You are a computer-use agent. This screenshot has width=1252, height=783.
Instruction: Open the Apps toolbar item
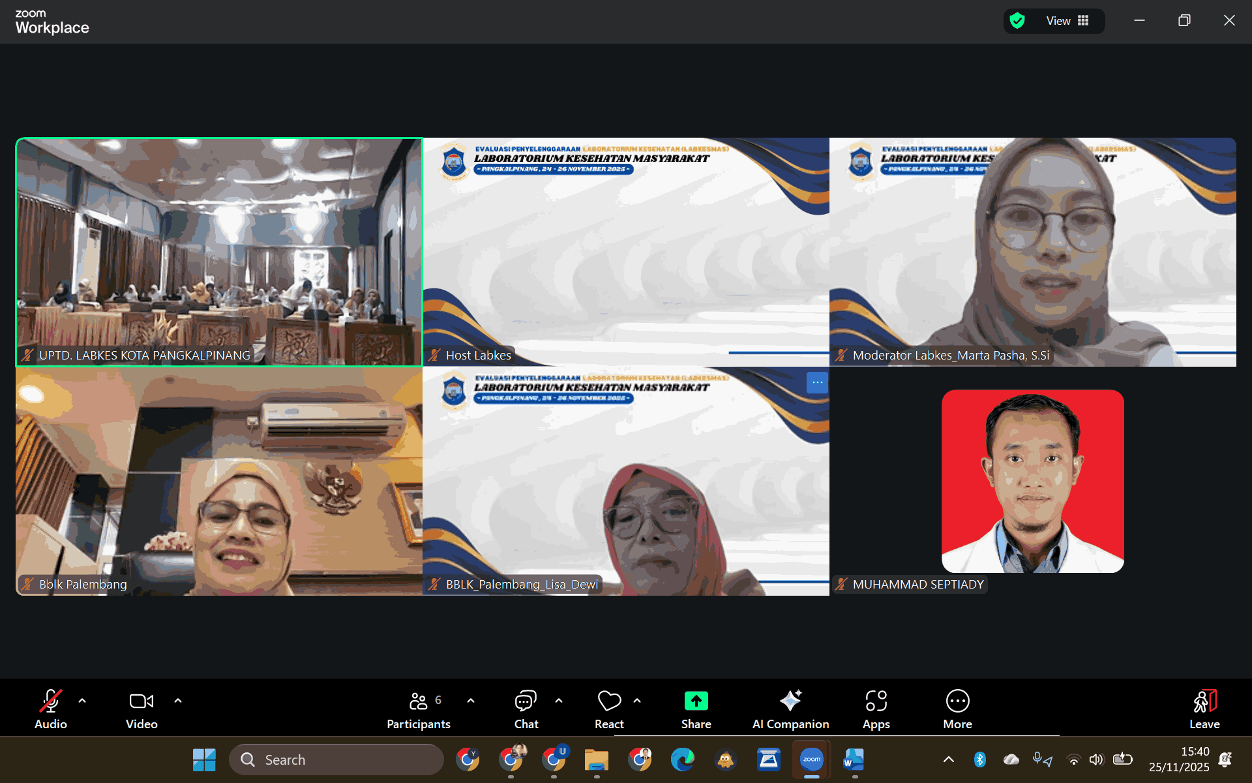(x=876, y=709)
